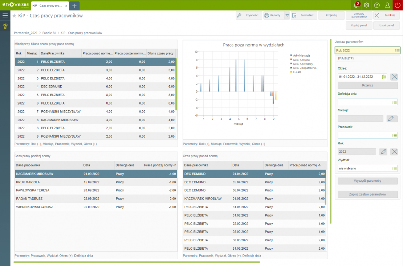Click the help question mark icon
403x266 pixels.
tap(377, 5)
